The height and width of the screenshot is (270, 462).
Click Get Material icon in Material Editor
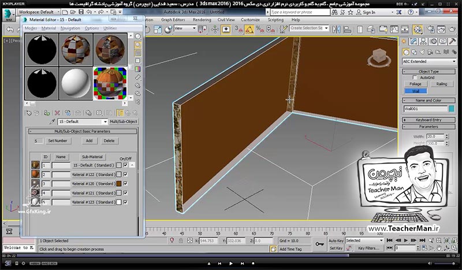[x=29, y=113]
